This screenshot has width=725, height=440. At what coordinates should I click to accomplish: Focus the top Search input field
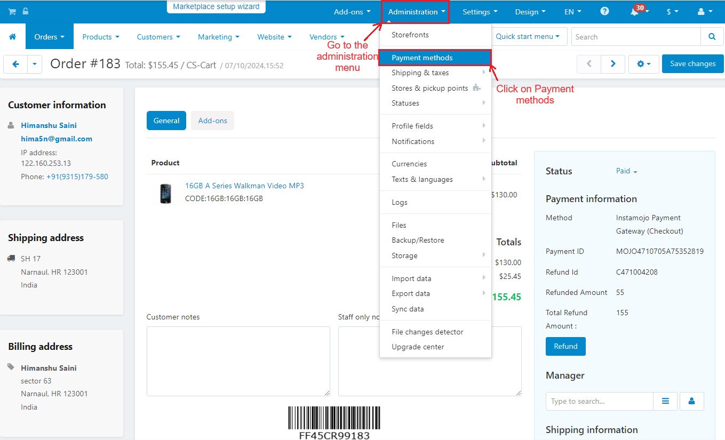click(x=636, y=37)
